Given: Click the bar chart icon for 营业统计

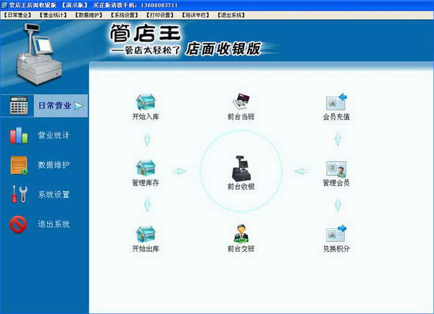Looking at the screenshot, I should coord(19,135).
